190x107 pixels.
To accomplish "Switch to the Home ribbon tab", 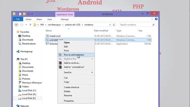I will point(28,19).
